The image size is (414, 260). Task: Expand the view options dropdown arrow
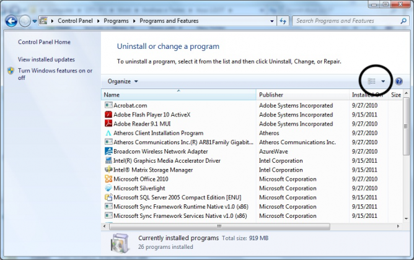pyautogui.click(x=383, y=82)
